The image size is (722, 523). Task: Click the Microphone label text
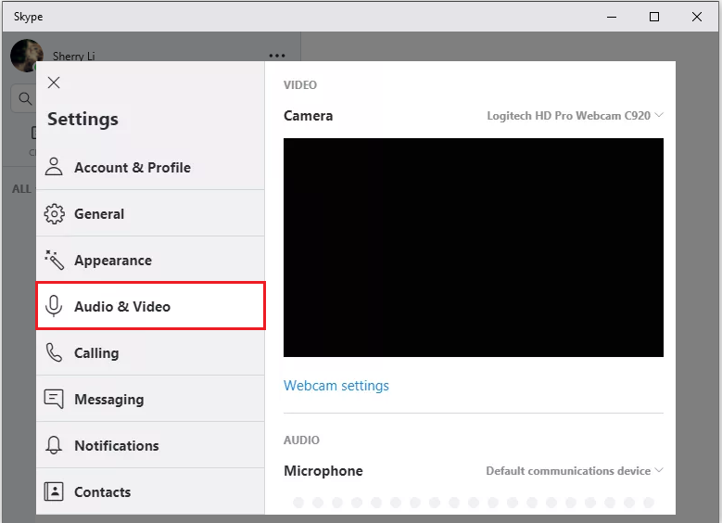323,470
